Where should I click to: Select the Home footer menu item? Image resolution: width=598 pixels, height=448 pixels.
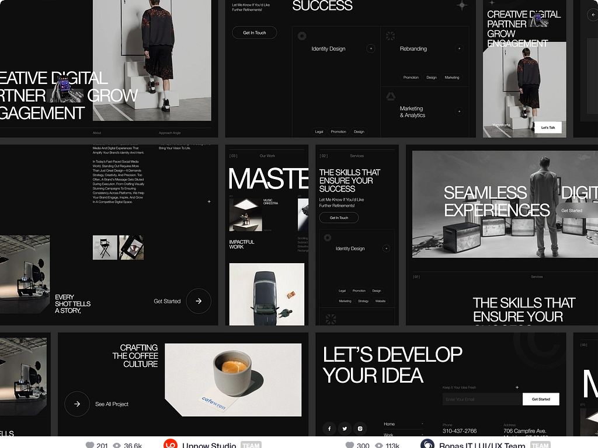pos(390,424)
